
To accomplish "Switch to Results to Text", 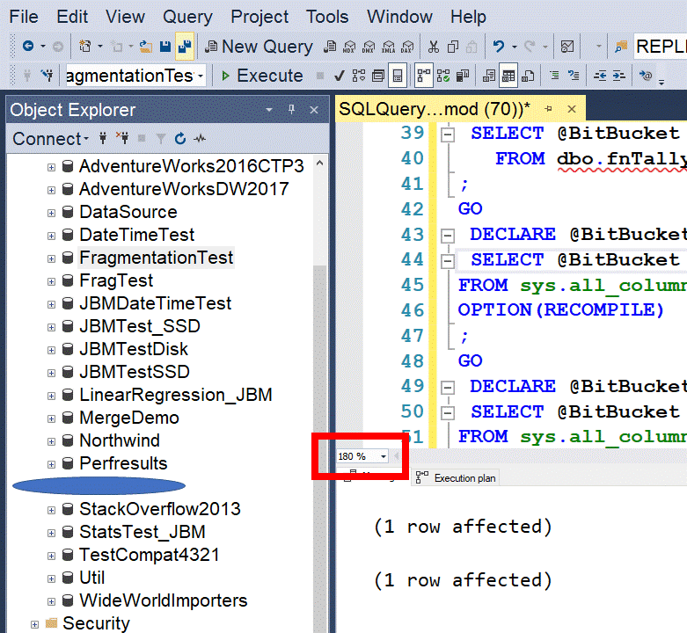I will (488, 76).
